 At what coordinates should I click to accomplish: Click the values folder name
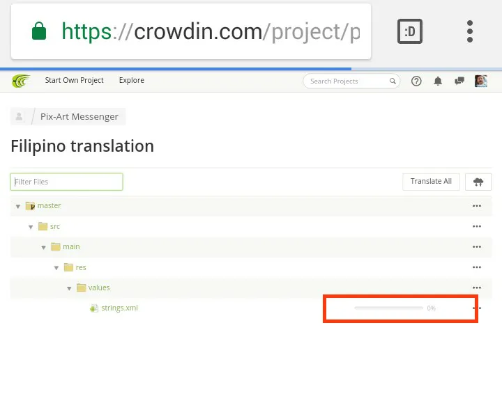point(99,287)
